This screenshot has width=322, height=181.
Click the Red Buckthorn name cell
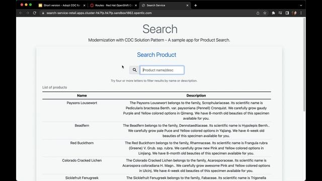coord(82,143)
